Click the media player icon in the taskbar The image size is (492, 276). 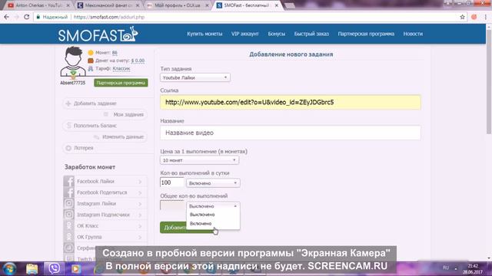tap(75, 268)
